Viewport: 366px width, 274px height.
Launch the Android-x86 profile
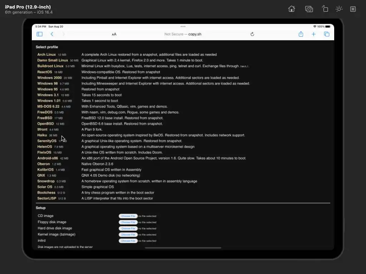(x=48, y=158)
